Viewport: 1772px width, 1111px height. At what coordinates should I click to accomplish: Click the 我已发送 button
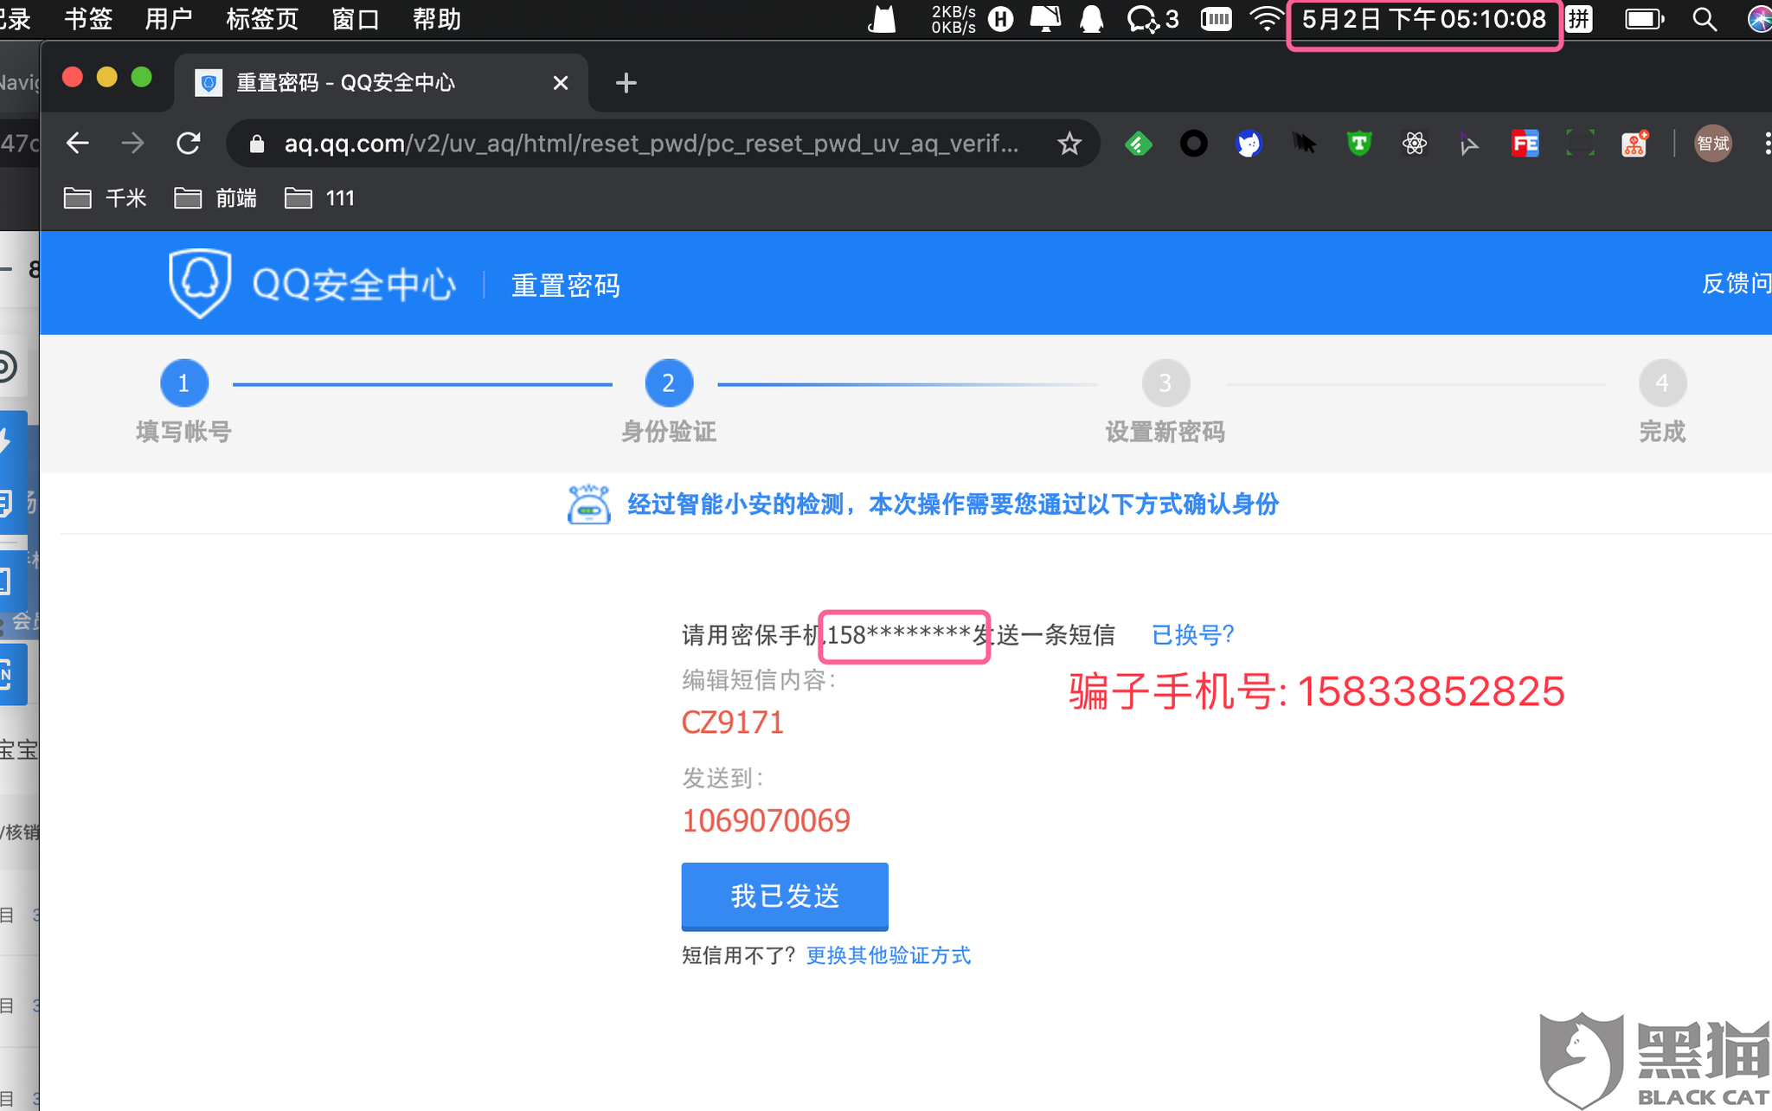click(x=784, y=896)
